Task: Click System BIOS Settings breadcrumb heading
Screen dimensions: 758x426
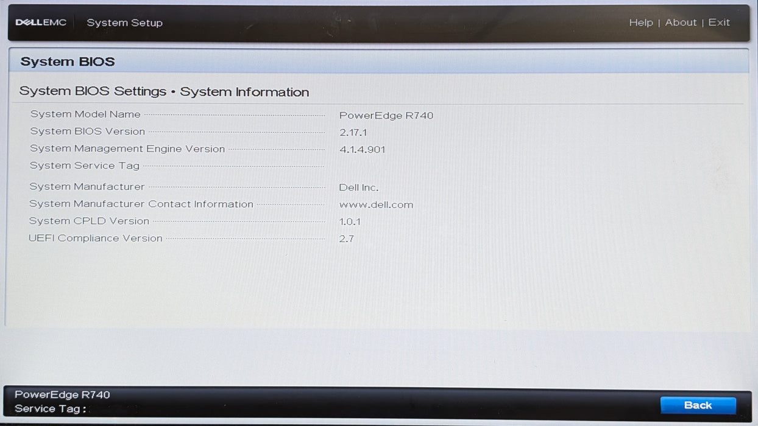Action: (x=93, y=91)
